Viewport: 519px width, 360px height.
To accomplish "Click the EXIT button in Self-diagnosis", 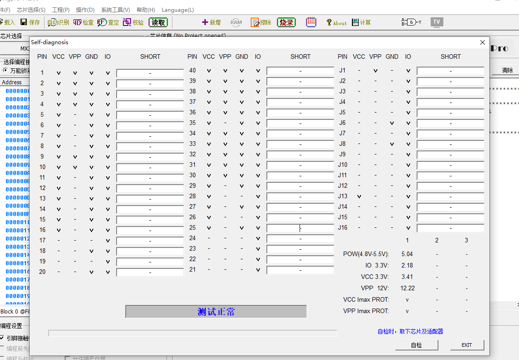I will (467, 345).
